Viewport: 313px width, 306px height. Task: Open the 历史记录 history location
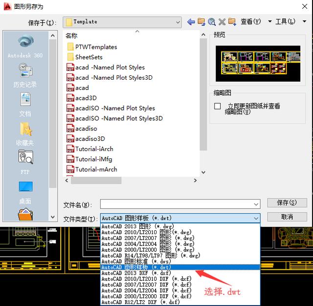25,75
